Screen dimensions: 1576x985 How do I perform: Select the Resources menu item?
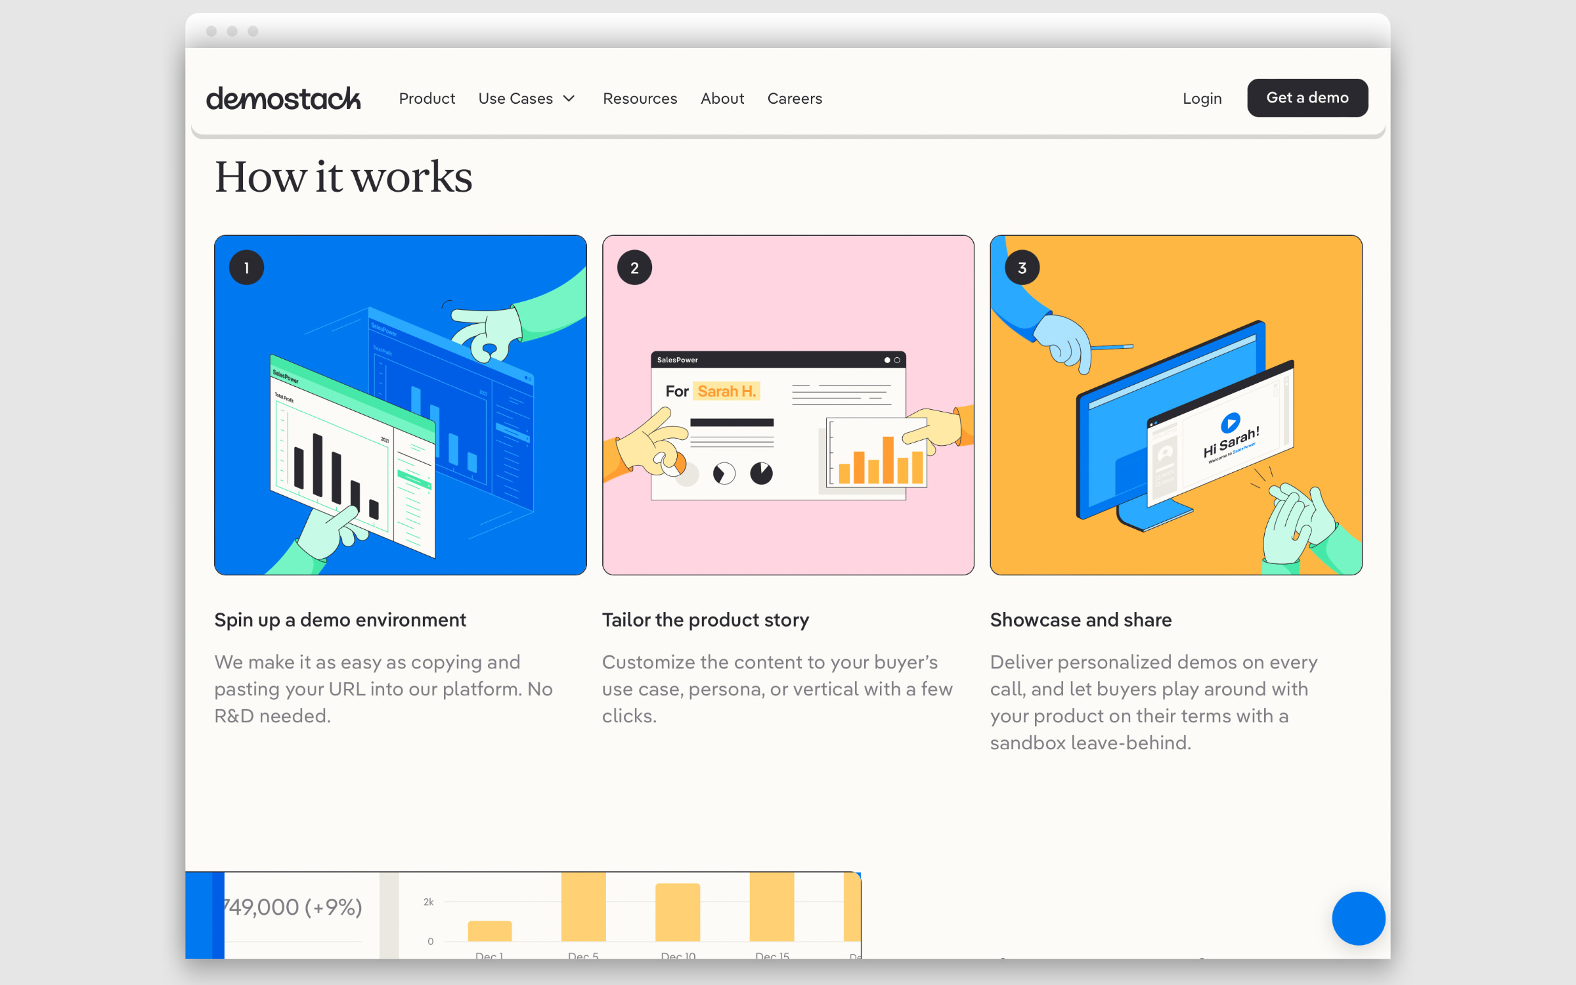click(639, 98)
